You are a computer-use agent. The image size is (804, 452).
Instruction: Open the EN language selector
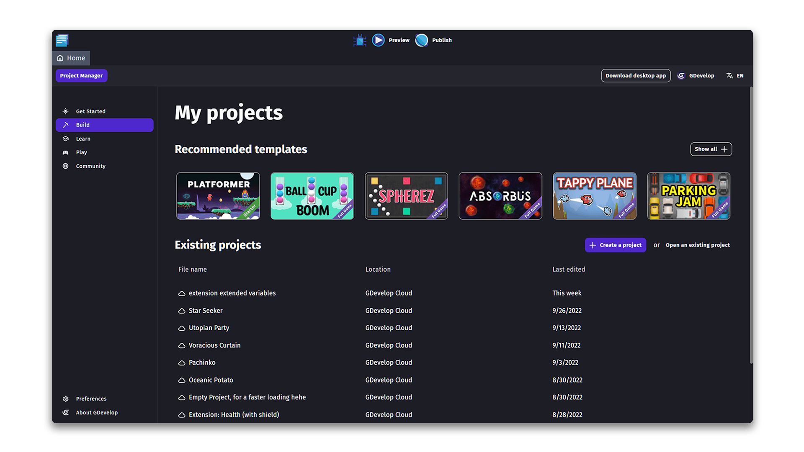pyautogui.click(x=734, y=75)
